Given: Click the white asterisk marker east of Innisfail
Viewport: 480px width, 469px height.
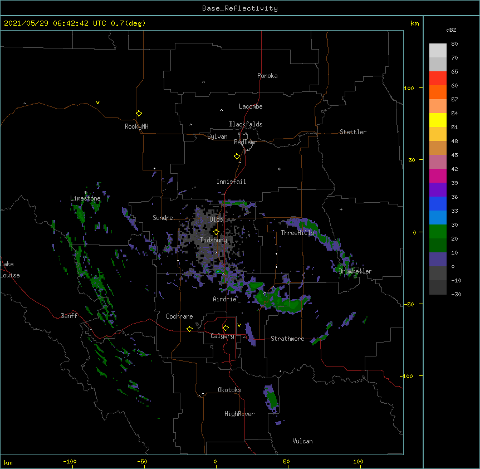Looking at the screenshot, I should [280, 169].
